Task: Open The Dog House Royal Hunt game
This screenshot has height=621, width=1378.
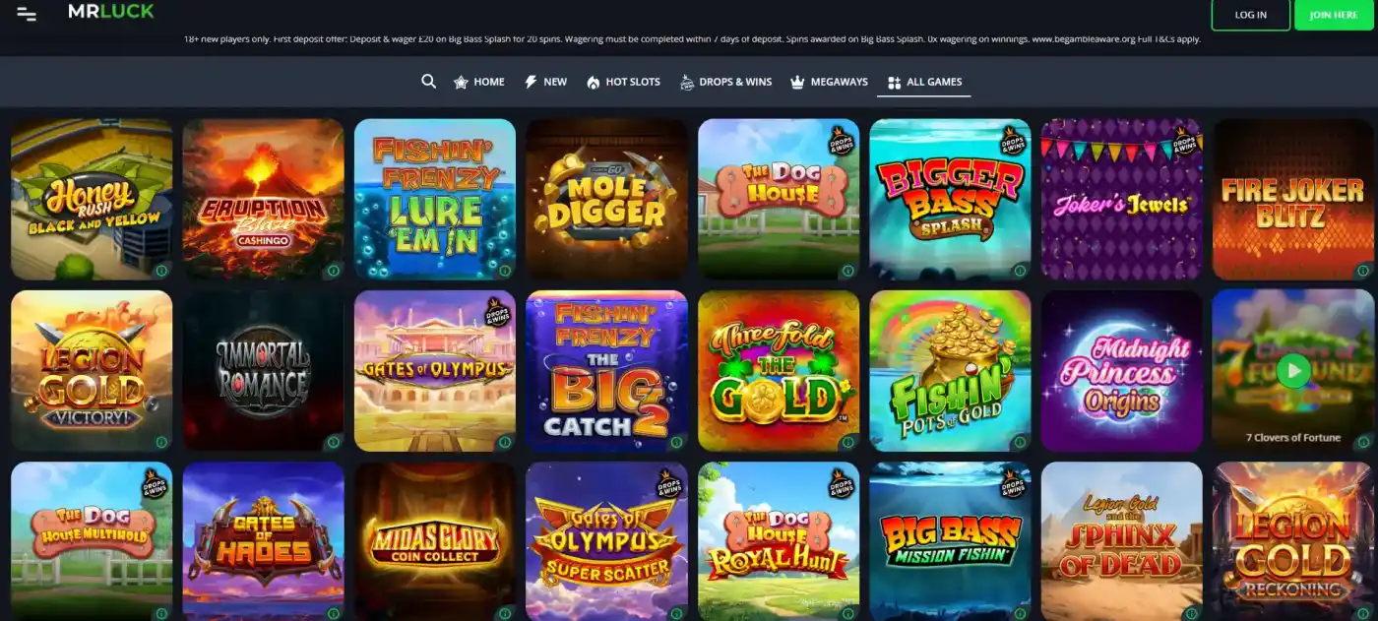Action: click(779, 541)
